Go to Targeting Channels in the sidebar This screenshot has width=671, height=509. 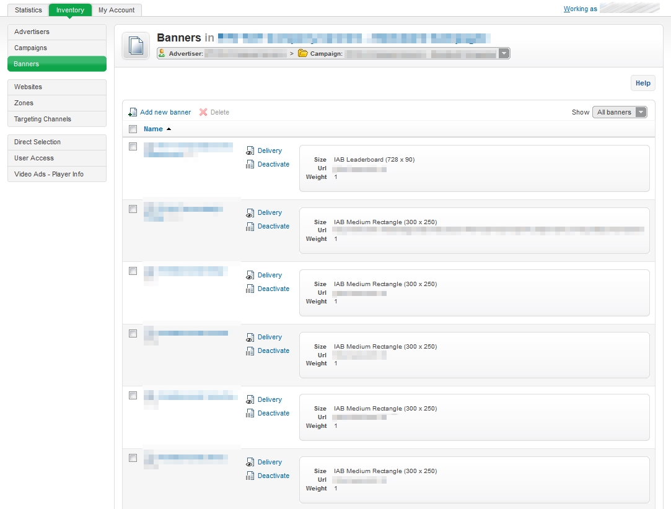click(x=43, y=119)
